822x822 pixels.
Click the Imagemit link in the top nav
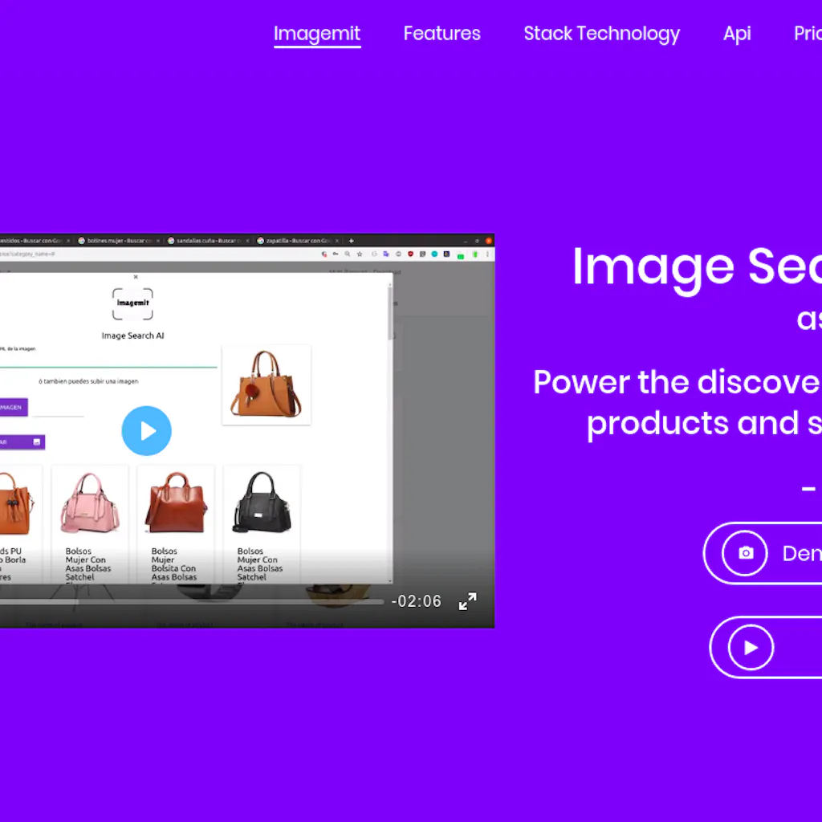coord(317,34)
